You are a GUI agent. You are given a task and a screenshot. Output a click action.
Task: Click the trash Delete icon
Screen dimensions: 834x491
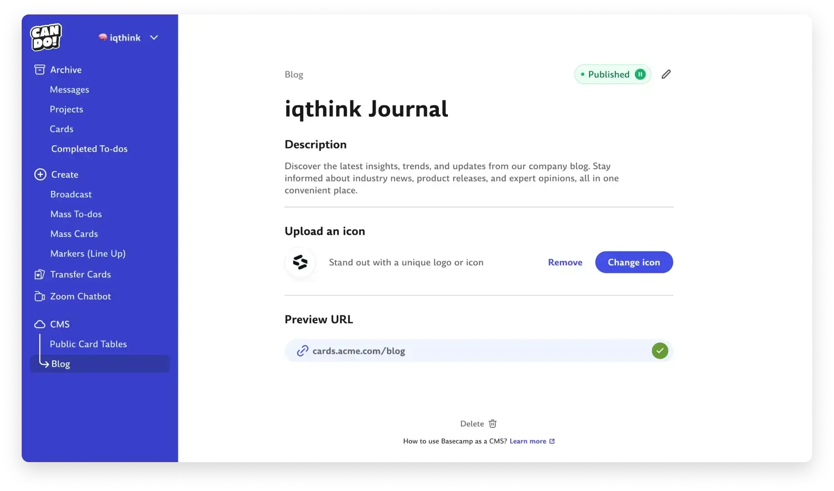pyautogui.click(x=493, y=424)
